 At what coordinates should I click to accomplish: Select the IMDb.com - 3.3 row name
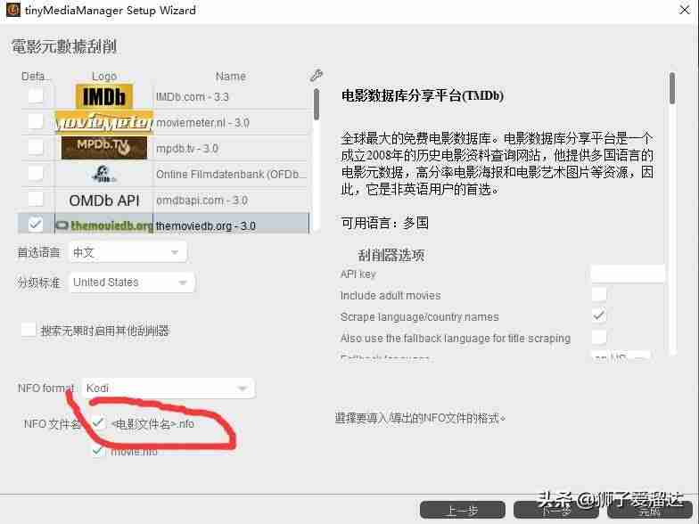193,96
